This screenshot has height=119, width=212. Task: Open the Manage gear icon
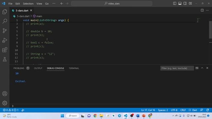pyautogui.click(x=5, y=103)
